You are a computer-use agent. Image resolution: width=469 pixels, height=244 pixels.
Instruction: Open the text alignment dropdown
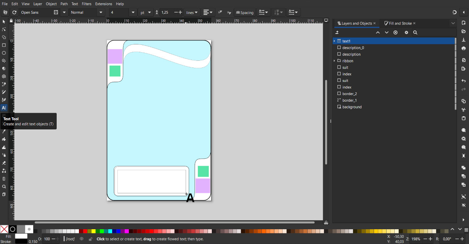(x=208, y=12)
